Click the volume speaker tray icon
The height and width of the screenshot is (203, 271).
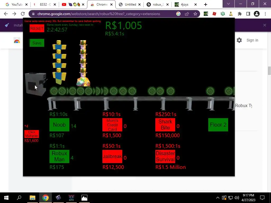pyautogui.click(x=237, y=198)
